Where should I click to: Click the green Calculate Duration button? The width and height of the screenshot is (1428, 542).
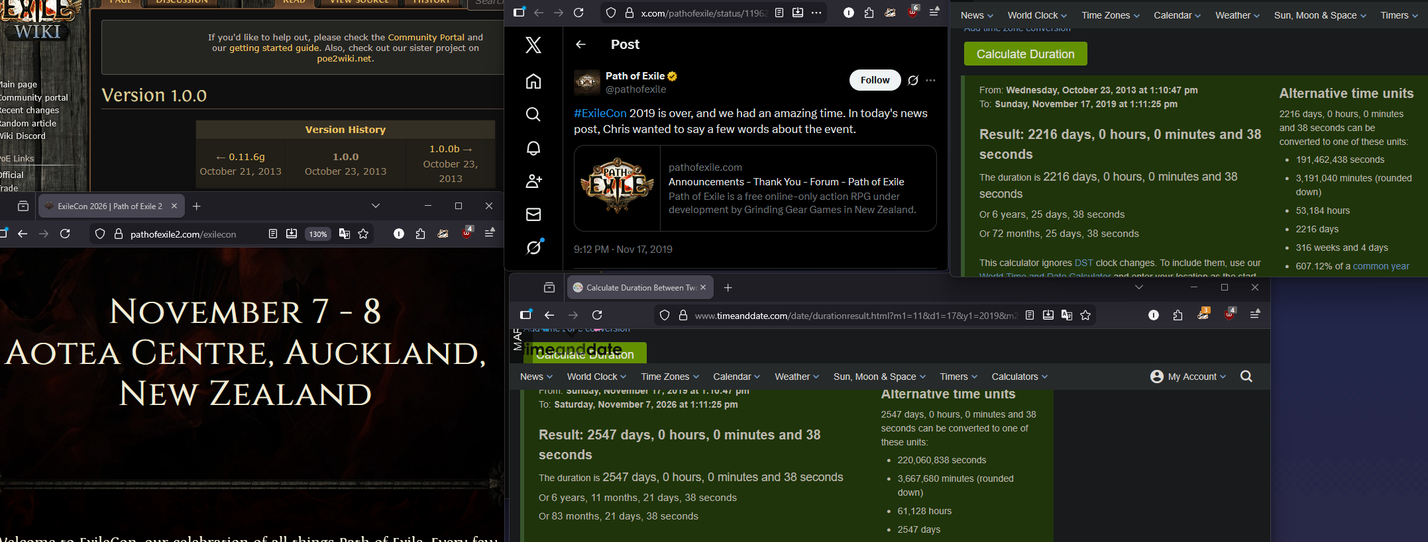tap(1025, 54)
